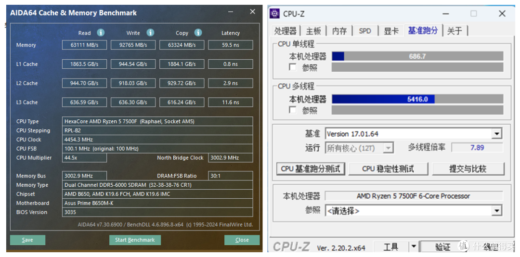
Task: Click the CPU Multiplier 44.5x field
Action: coord(85,158)
